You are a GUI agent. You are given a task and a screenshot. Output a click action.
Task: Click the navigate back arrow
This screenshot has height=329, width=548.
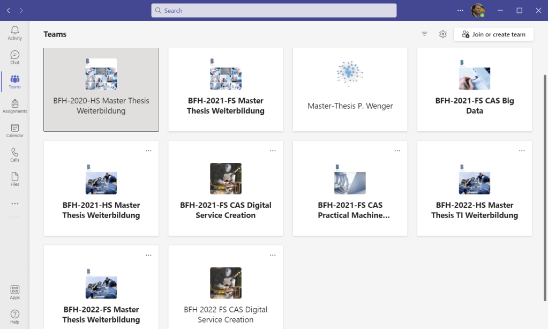pos(9,11)
